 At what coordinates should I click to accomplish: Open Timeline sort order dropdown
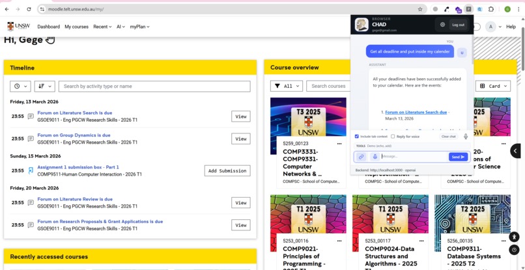tap(44, 87)
